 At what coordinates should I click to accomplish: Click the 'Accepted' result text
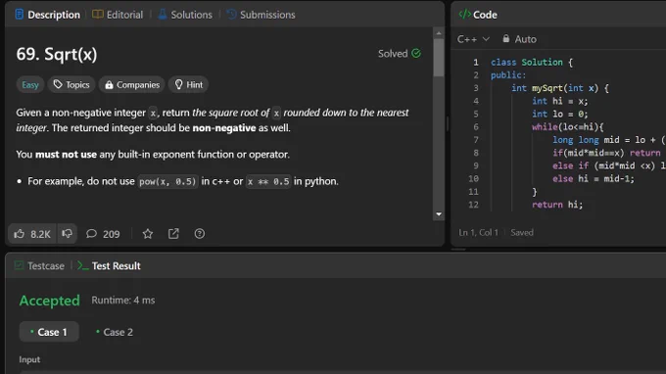[49, 301]
